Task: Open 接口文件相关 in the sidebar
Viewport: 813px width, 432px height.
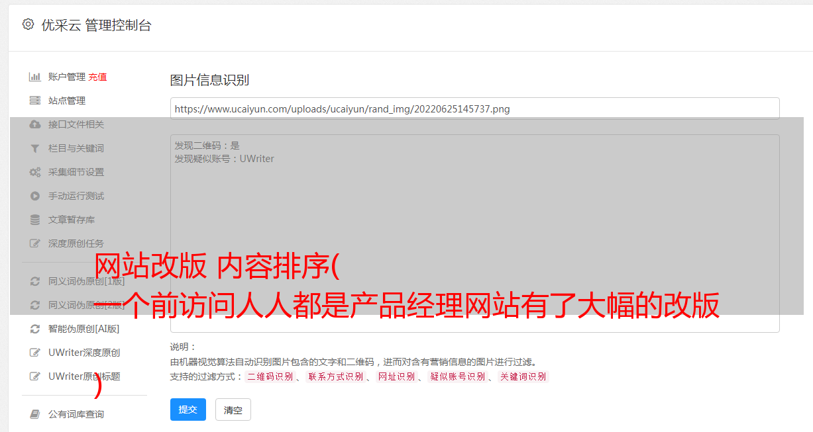Action: coord(76,124)
